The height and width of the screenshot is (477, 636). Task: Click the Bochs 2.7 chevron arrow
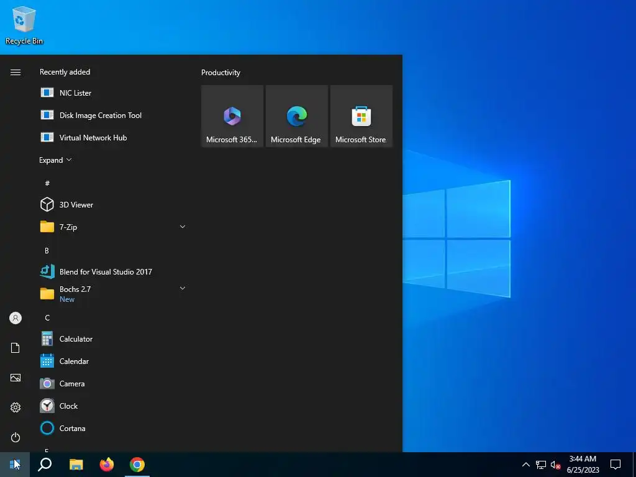[x=183, y=288]
